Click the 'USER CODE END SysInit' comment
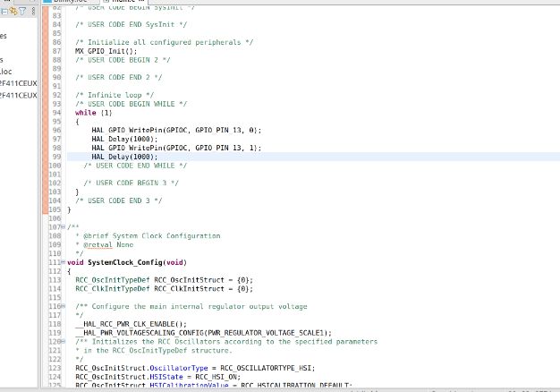The height and width of the screenshot is (392, 560). pos(132,25)
